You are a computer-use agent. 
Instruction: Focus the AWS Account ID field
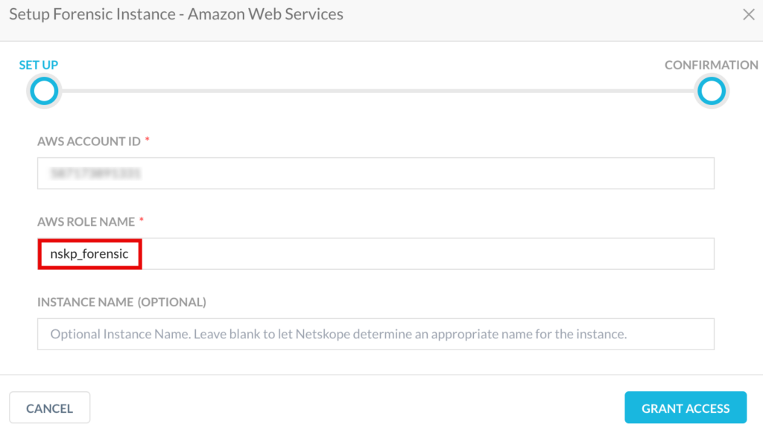click(376, 173)
